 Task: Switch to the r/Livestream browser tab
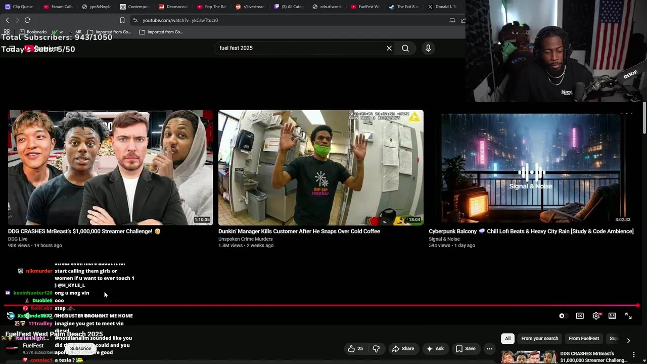[249, 7]
